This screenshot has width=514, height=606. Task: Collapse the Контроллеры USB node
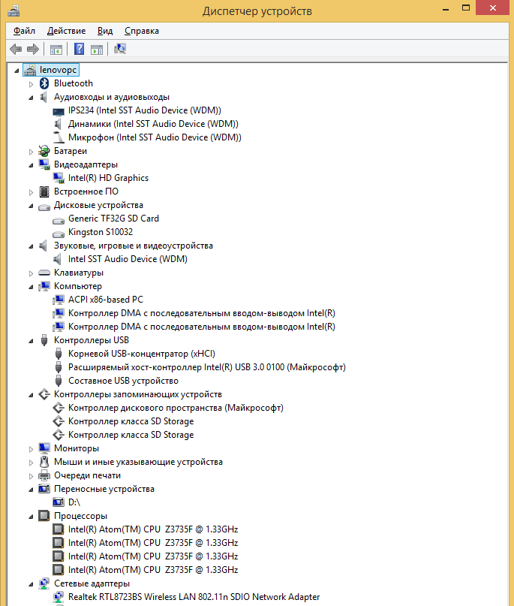click(x=31, y=341)
